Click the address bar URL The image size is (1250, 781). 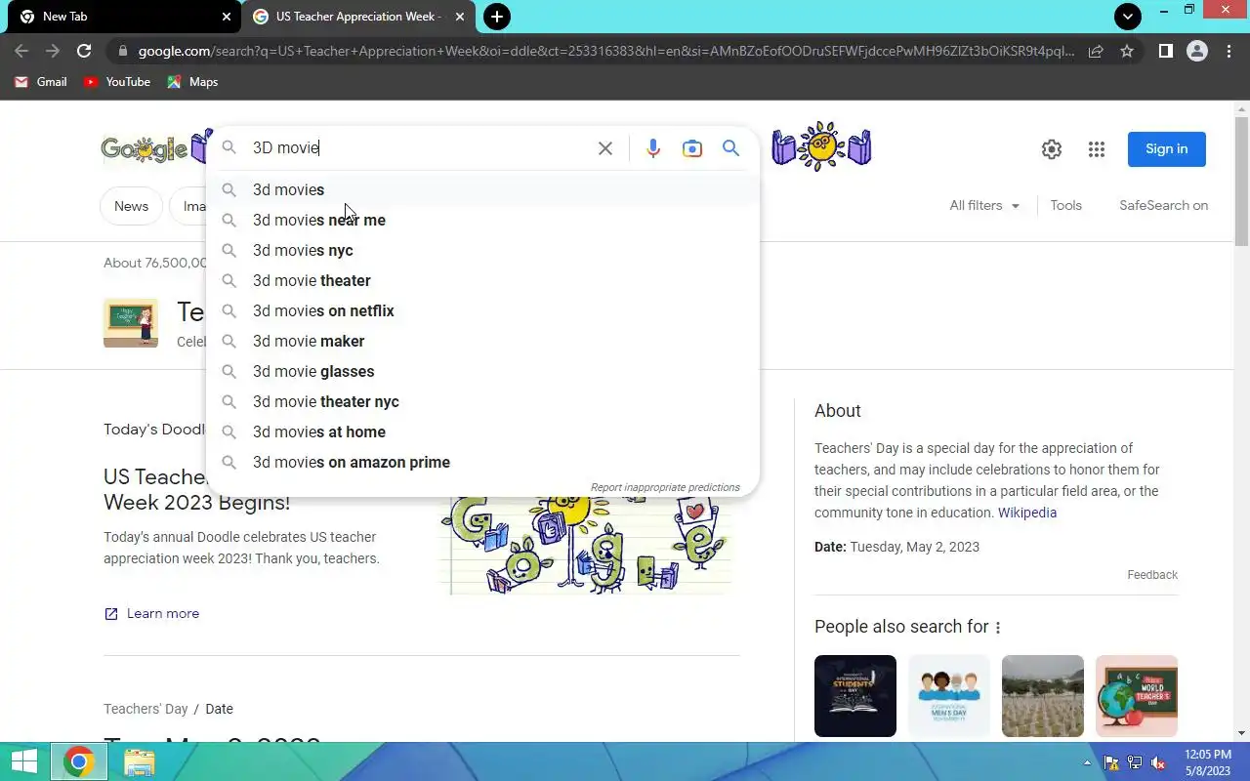(605, 51)
